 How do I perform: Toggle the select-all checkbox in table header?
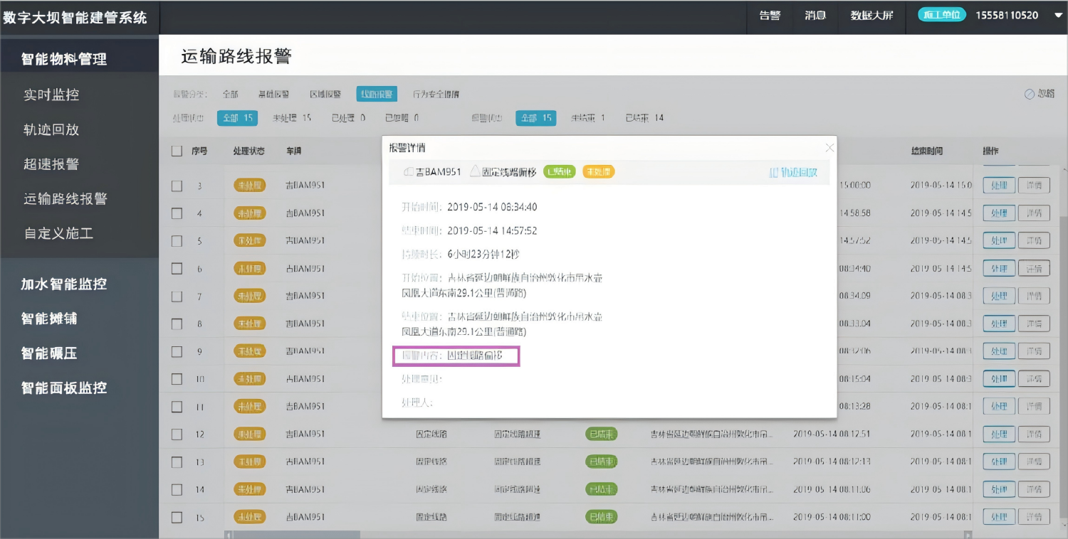click(177, 151)
